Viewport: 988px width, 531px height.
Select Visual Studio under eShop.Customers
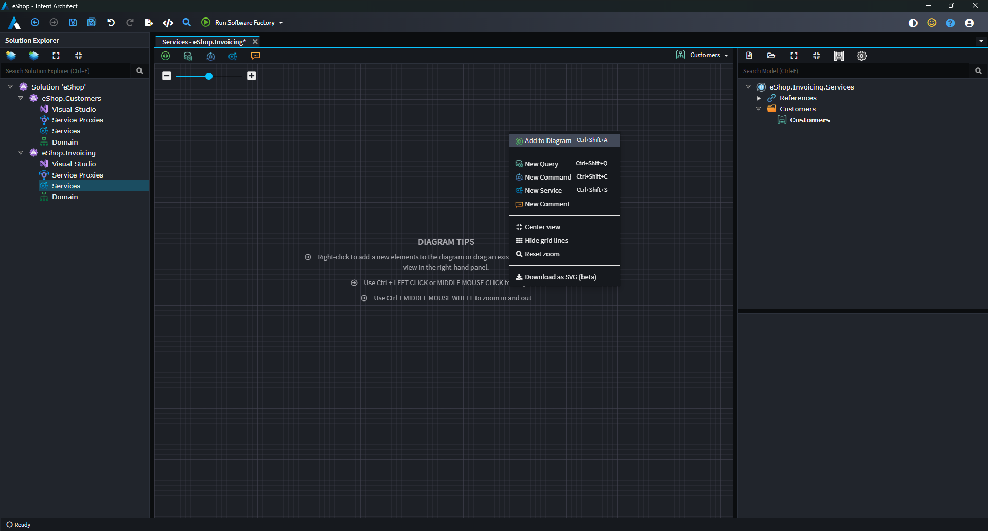74,109
